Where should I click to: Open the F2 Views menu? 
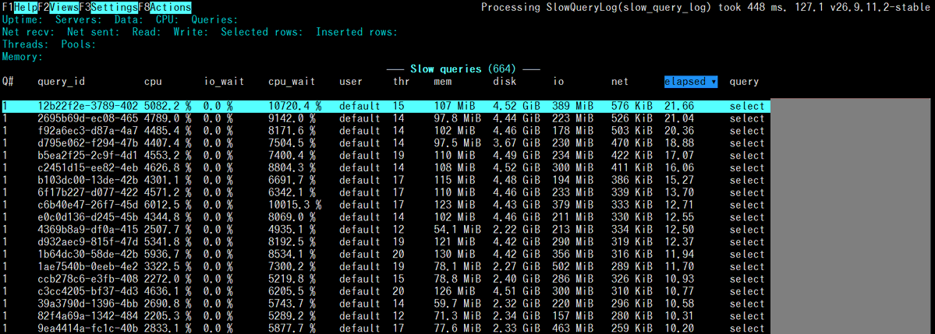click(x=58, y=8)
